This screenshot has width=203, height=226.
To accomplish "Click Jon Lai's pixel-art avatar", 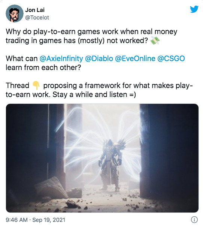I will pos(15,13).
